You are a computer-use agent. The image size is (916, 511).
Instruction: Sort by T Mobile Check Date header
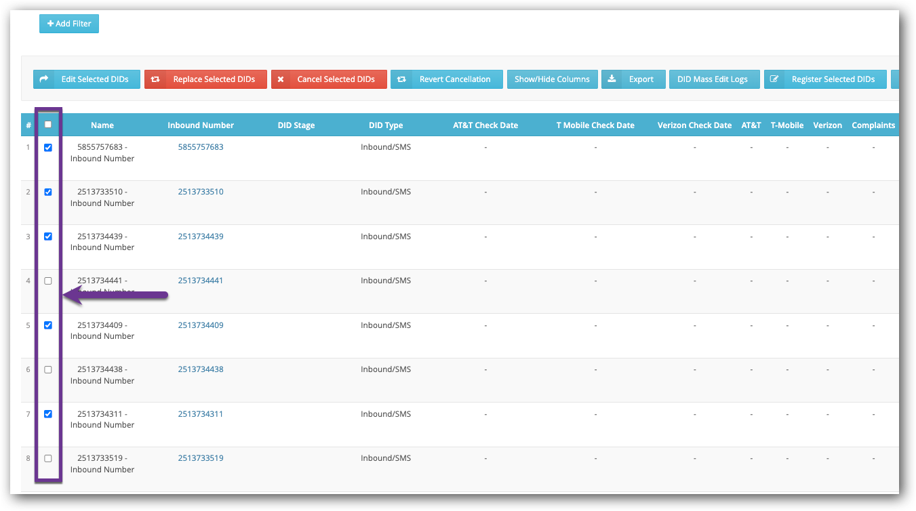coord(595,125)
